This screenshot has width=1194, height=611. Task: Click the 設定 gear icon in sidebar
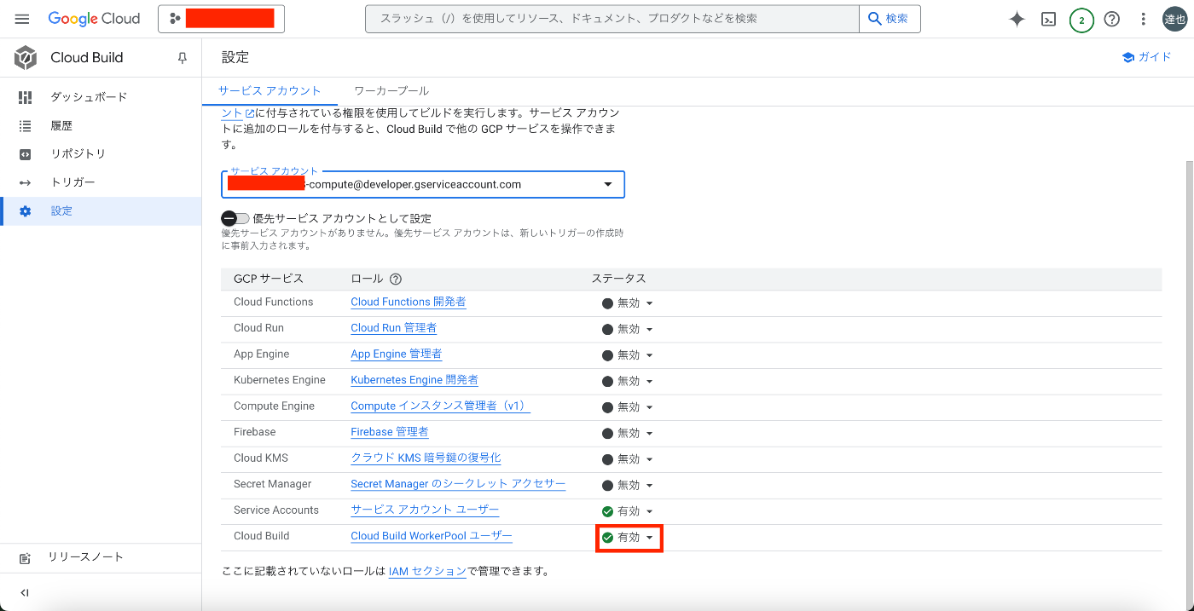pyautogui.click(x=25, y=211)
